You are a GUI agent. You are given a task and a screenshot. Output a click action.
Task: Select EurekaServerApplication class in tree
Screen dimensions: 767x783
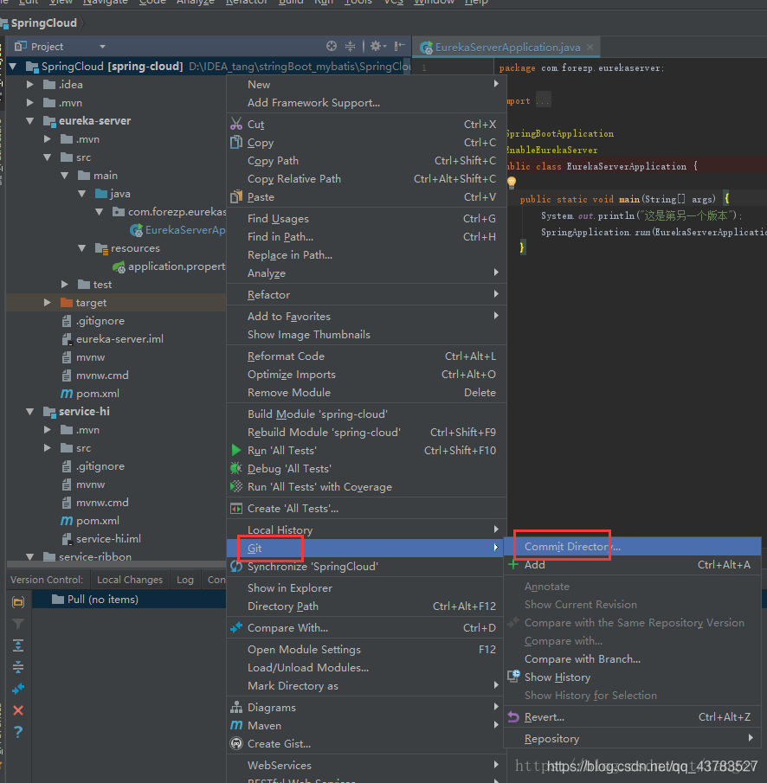177,229
